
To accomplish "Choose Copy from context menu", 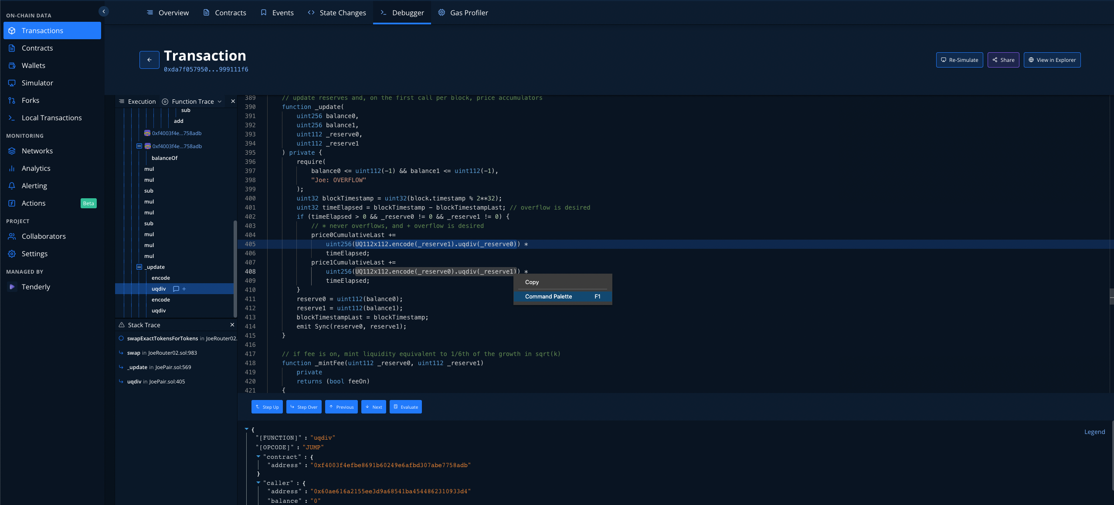I will tap(563, 282).
